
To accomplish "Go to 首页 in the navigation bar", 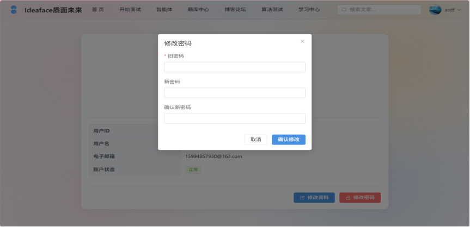I will pyautogui.click(x=98, y=10).
